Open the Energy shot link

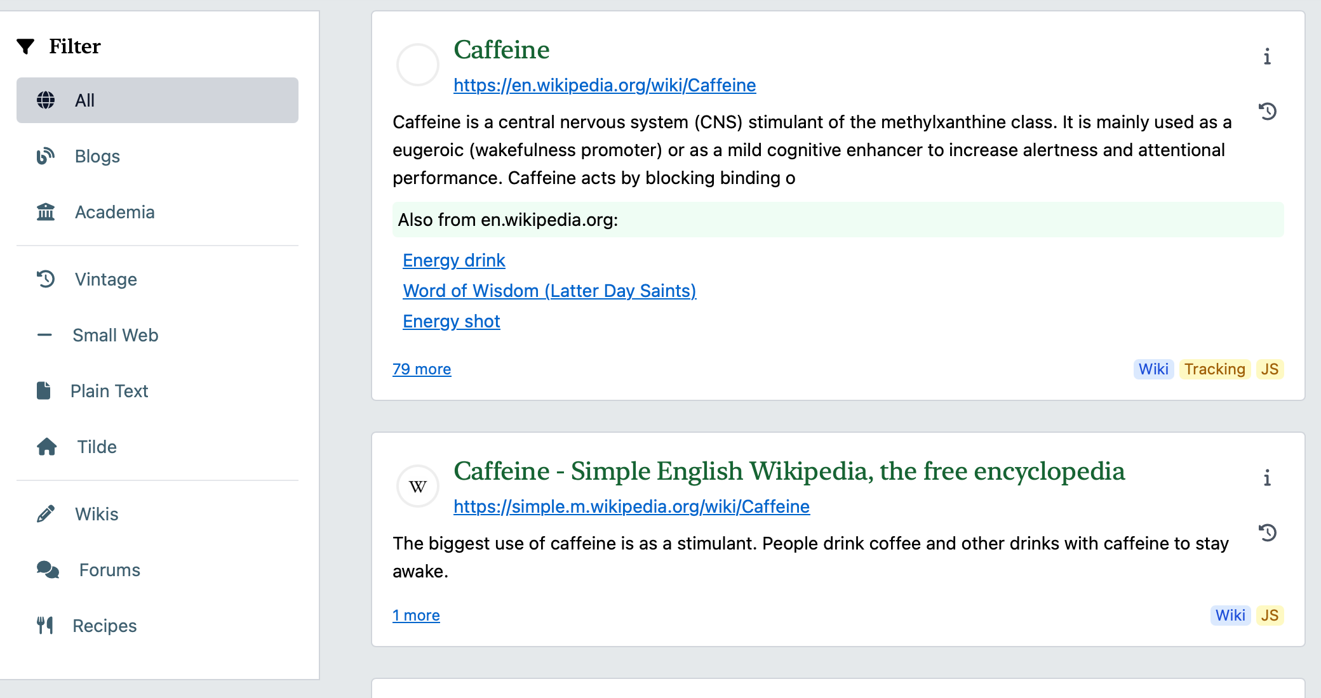coord(452,321)
